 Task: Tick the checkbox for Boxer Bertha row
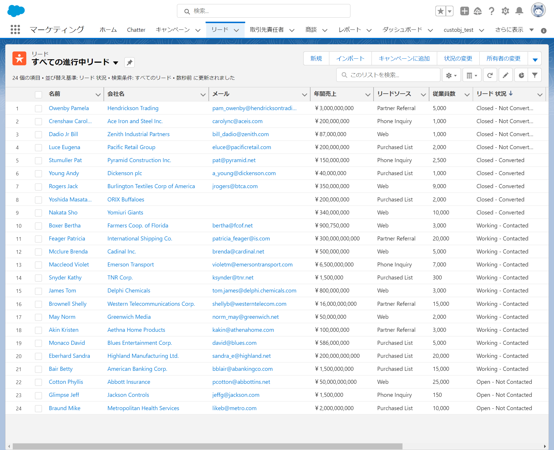click(38, 226)
